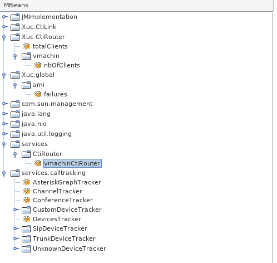This screenshot has width=277, height=263.
Task: Click the TrunkDeviceTracker folder icon
Action: (x=26, y=238)
